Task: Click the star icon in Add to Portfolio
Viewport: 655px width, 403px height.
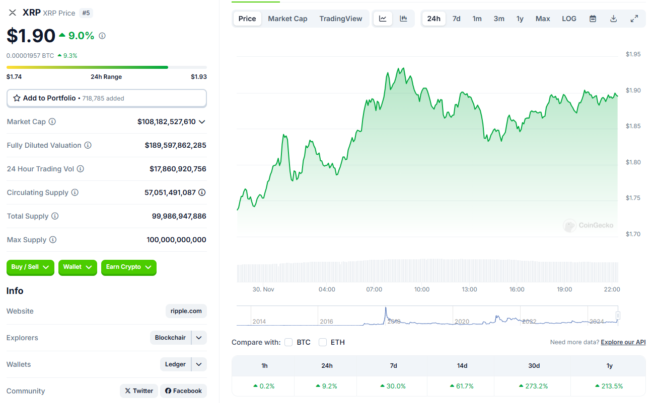Action: click(x=17, y=98)
